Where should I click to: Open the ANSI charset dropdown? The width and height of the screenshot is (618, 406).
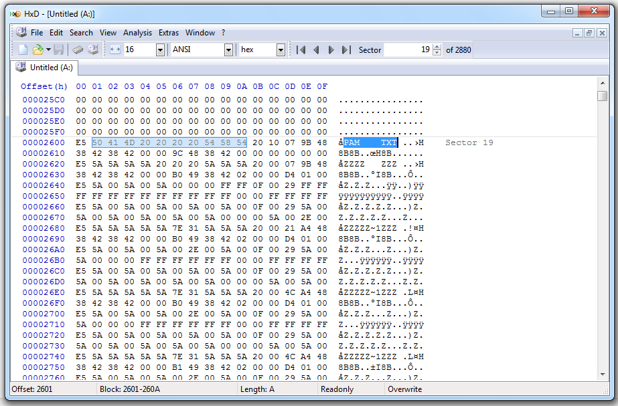(228, 50)
